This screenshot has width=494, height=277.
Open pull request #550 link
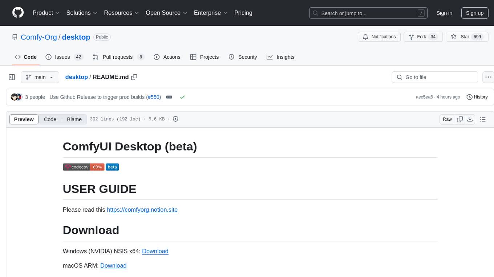(x=153, y=97)
